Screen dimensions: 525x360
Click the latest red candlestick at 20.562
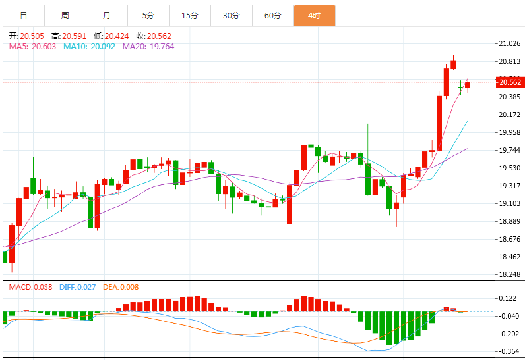[x=468, y=85]
